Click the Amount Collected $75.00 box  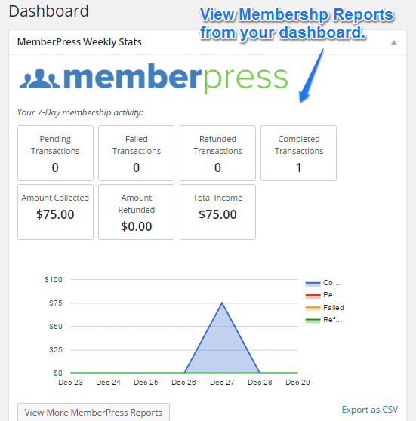55,212
